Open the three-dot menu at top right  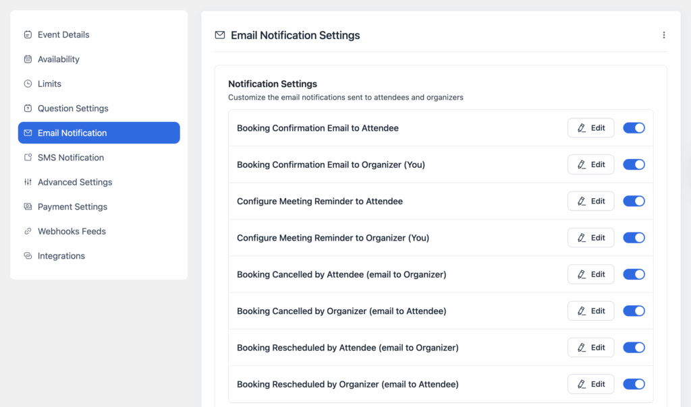point(663,34)
